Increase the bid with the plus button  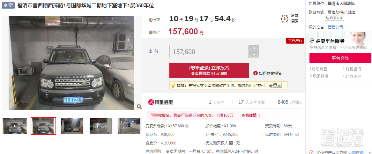[254, 48]
